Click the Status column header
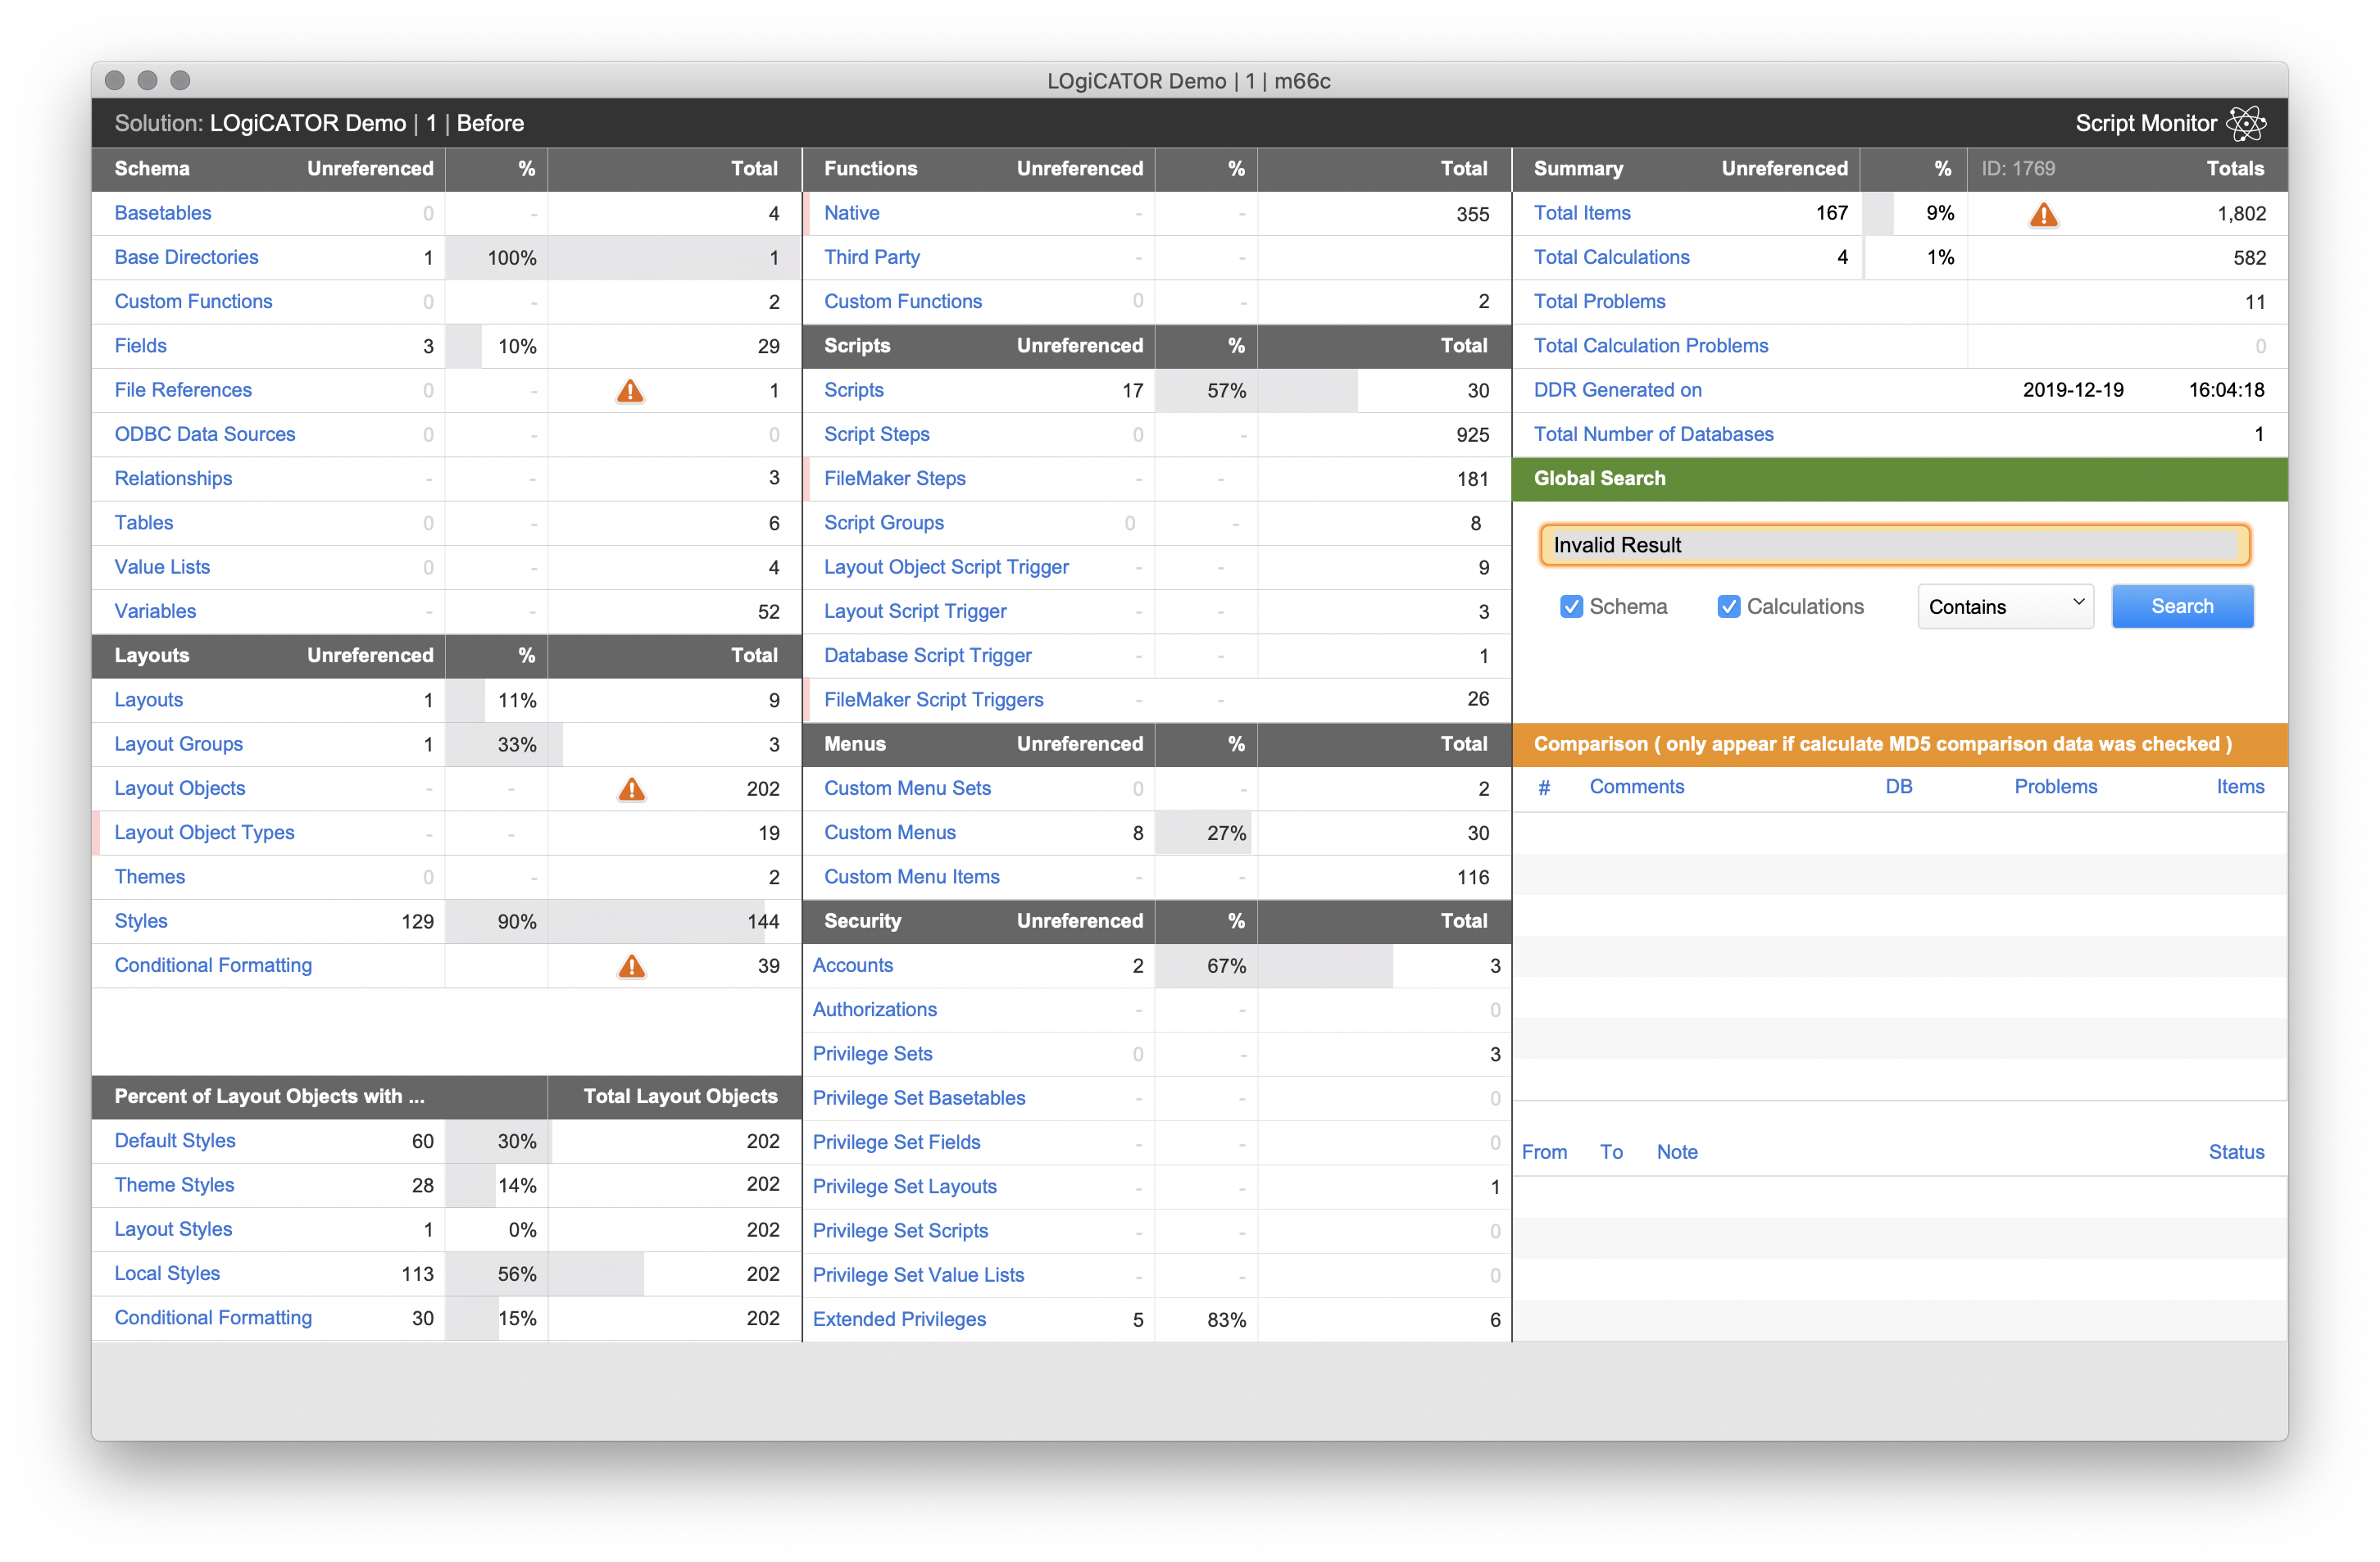2380x1562 pixels. tap(2236, 1151)
